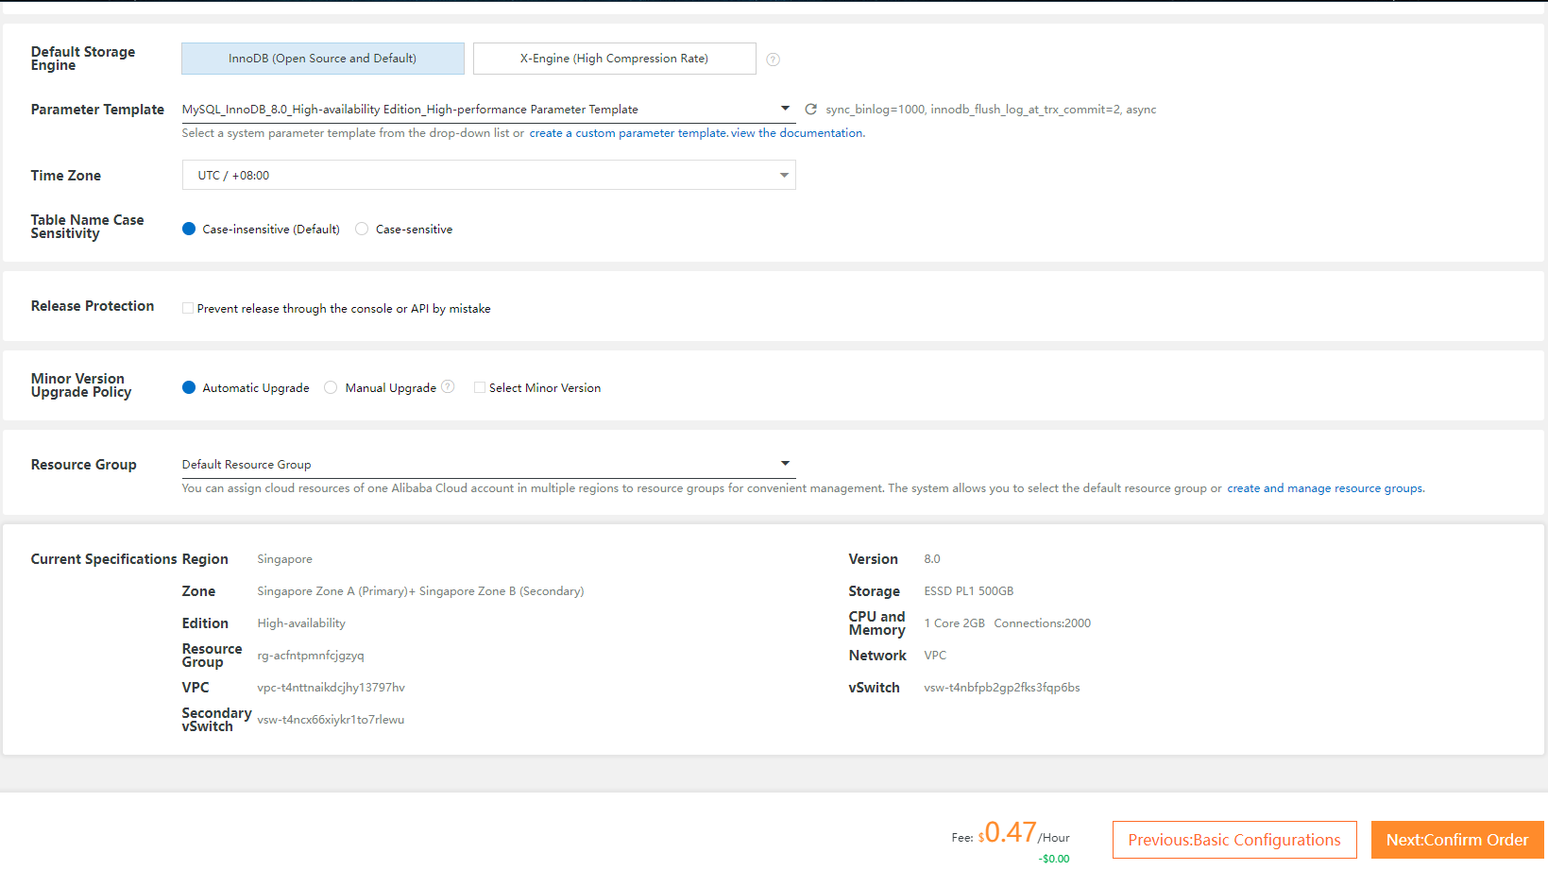
Task: Choose the Case-sensitive radio option
Action: 362,229
